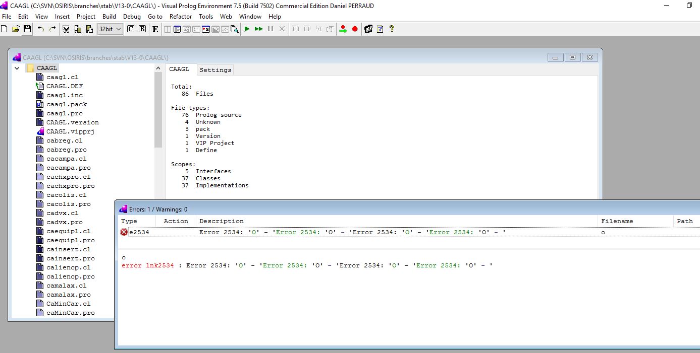Select cacampa.pro in the file tree
This screenshot has width=700, height=353.
(68, 168)
